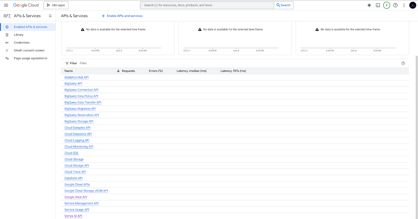
Task: Open the Credentials menu item
Action: 28,43
